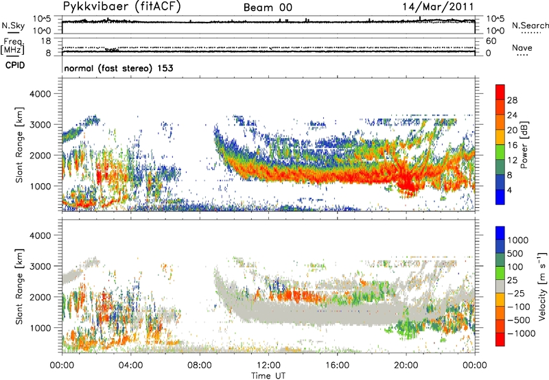Click the "Pykkvibaer (fitACF)" plot title
This screenshot has width=549, height=380.
[x=122, y=6]
